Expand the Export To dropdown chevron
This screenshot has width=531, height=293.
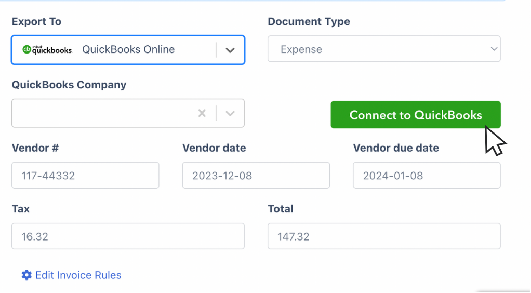pos(230,50)
